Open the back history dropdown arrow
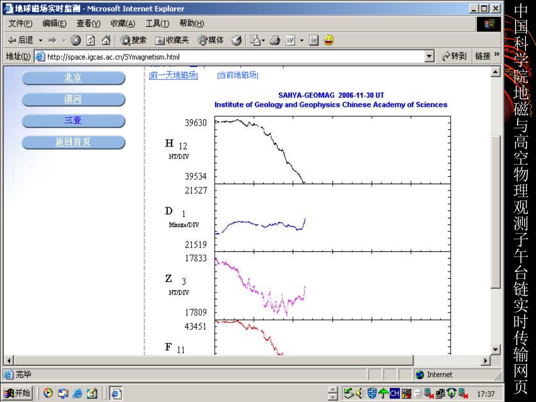 [40, 40]
